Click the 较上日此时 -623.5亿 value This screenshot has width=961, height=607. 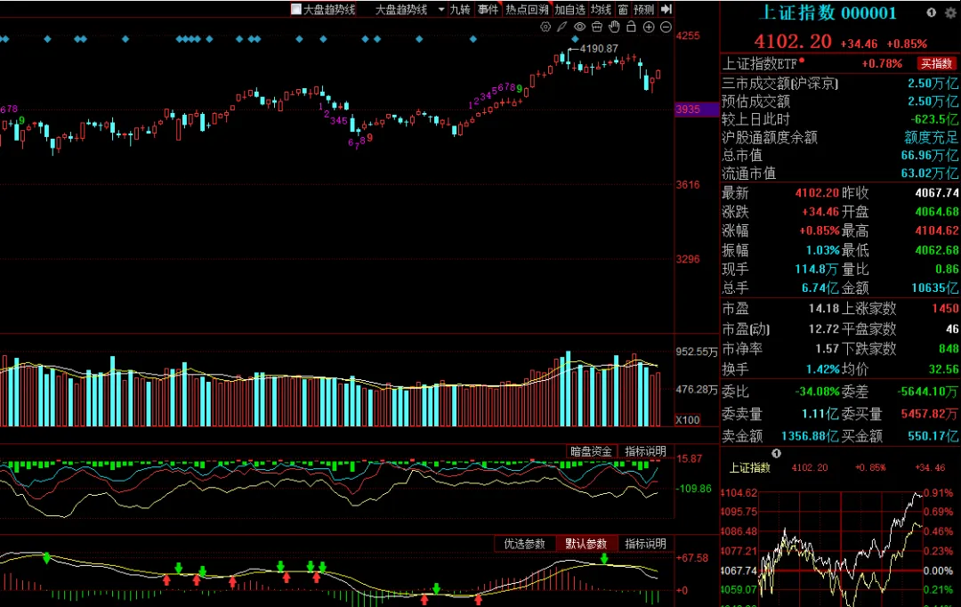click(935, 119)
